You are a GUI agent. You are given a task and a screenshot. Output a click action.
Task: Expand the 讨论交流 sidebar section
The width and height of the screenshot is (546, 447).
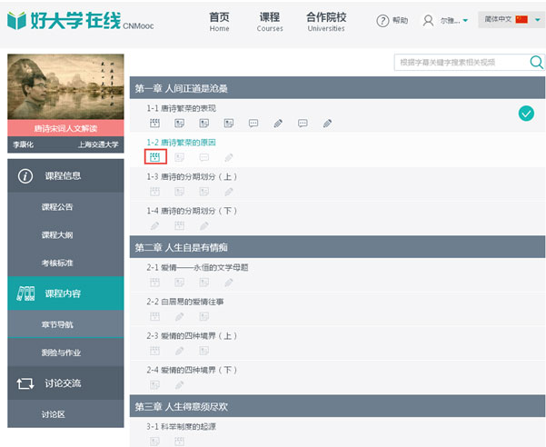point(65,383)
